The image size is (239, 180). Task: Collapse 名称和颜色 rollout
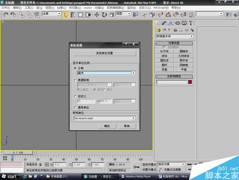coord(174,76)
